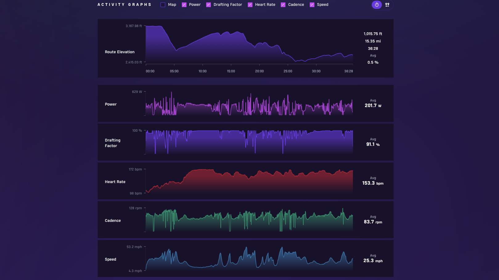Click the "153.3 bpm" average heart rate

point(373,183)
